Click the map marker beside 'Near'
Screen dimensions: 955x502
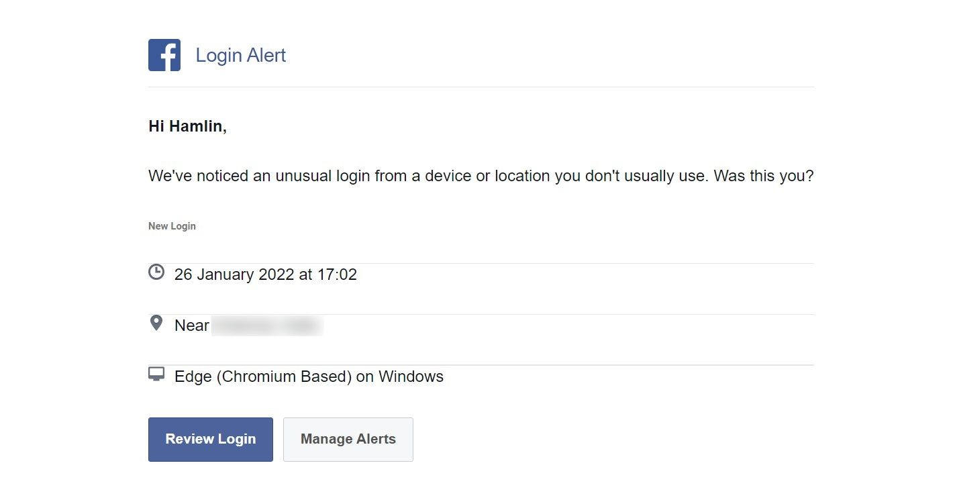coord(156,323)
